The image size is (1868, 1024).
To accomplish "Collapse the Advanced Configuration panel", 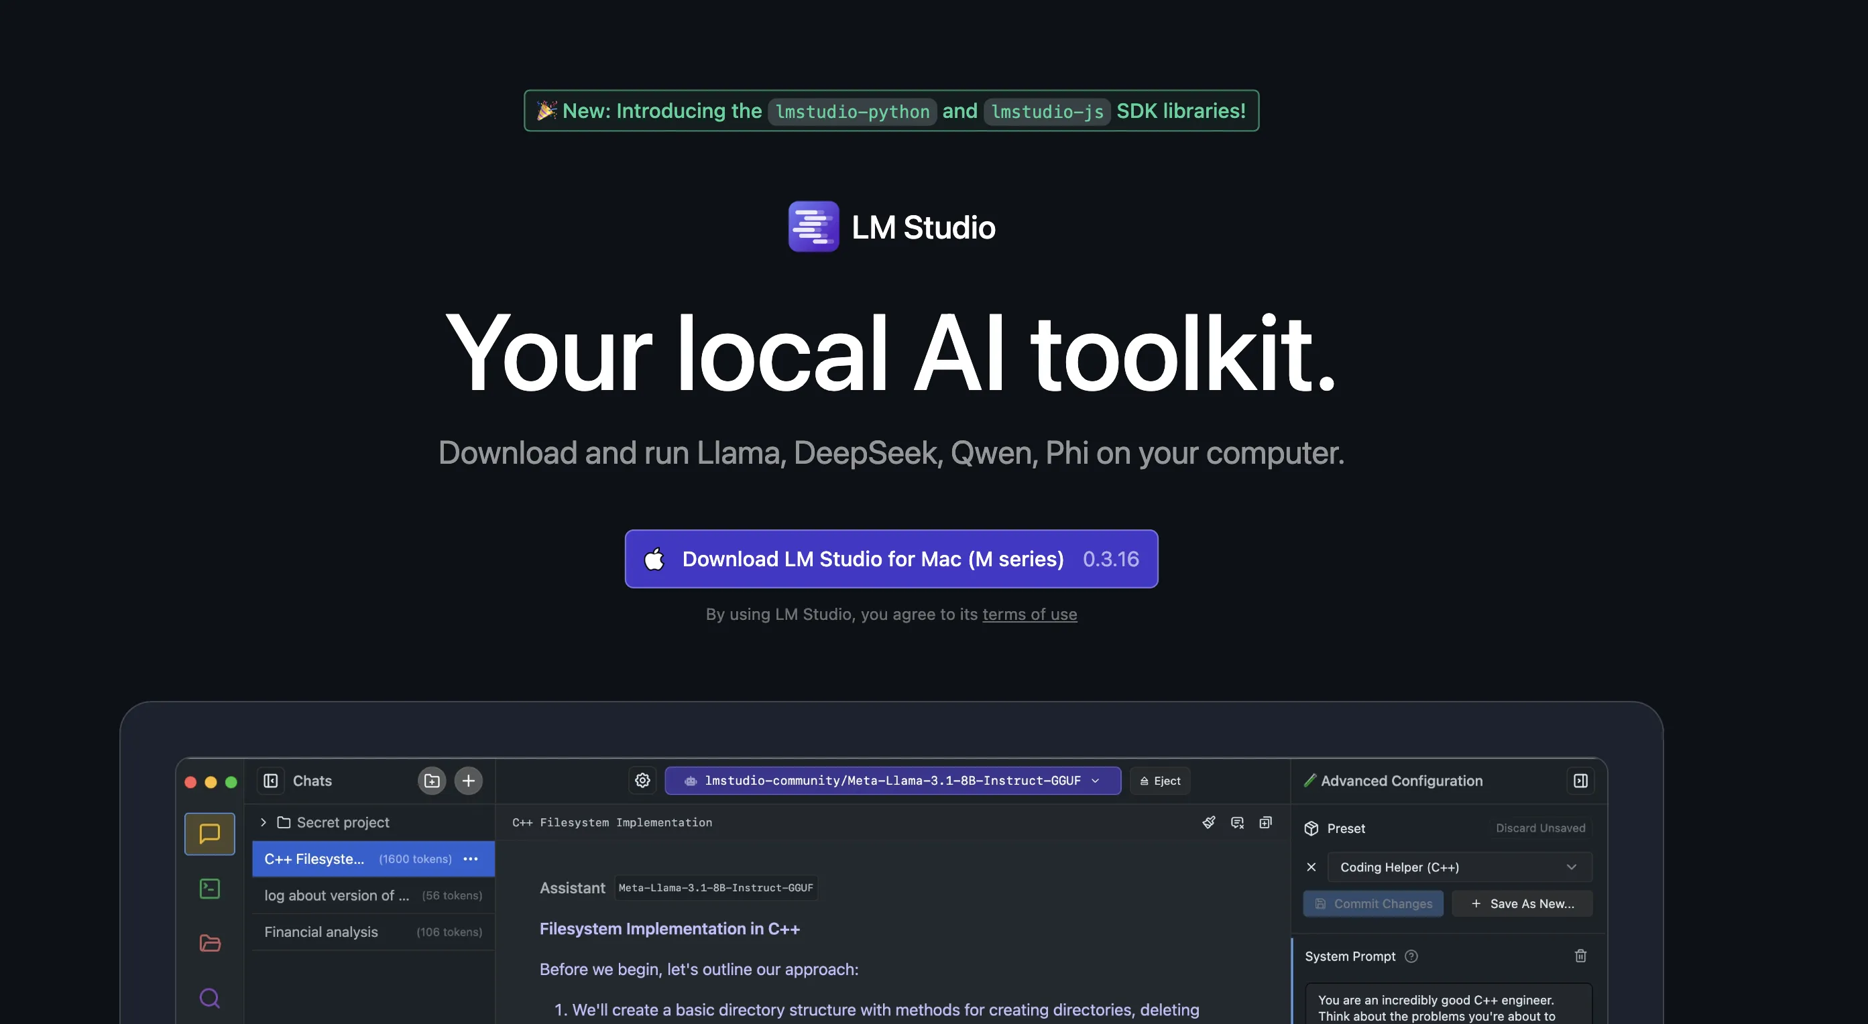I will [x=1580, y=781].
